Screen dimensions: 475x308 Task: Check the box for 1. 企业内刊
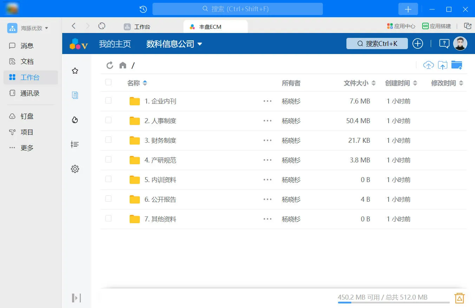point(108,100)
